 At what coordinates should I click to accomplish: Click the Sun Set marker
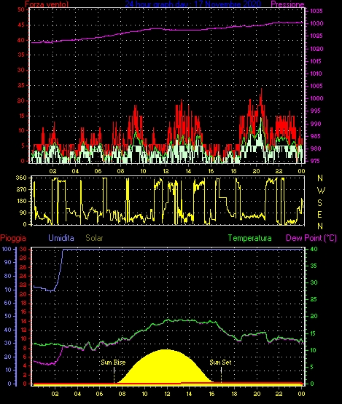(x=220, y=363)
